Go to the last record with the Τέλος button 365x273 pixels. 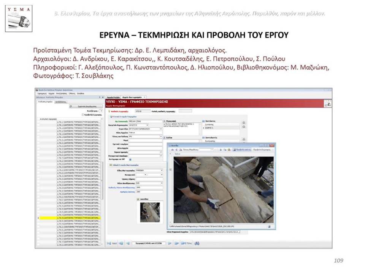[x=186, y=243]
